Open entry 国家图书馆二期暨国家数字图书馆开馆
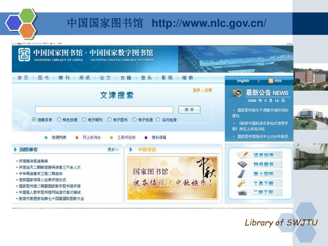This screenshot has width=328, height=246. point(50,186)
